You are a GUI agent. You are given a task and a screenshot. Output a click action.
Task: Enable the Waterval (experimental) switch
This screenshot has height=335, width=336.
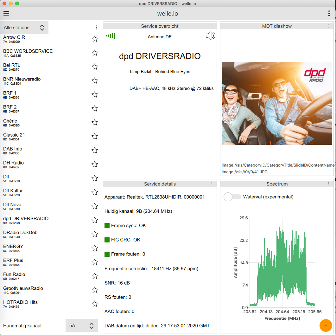pyautogui.click(x=232, y=197)
